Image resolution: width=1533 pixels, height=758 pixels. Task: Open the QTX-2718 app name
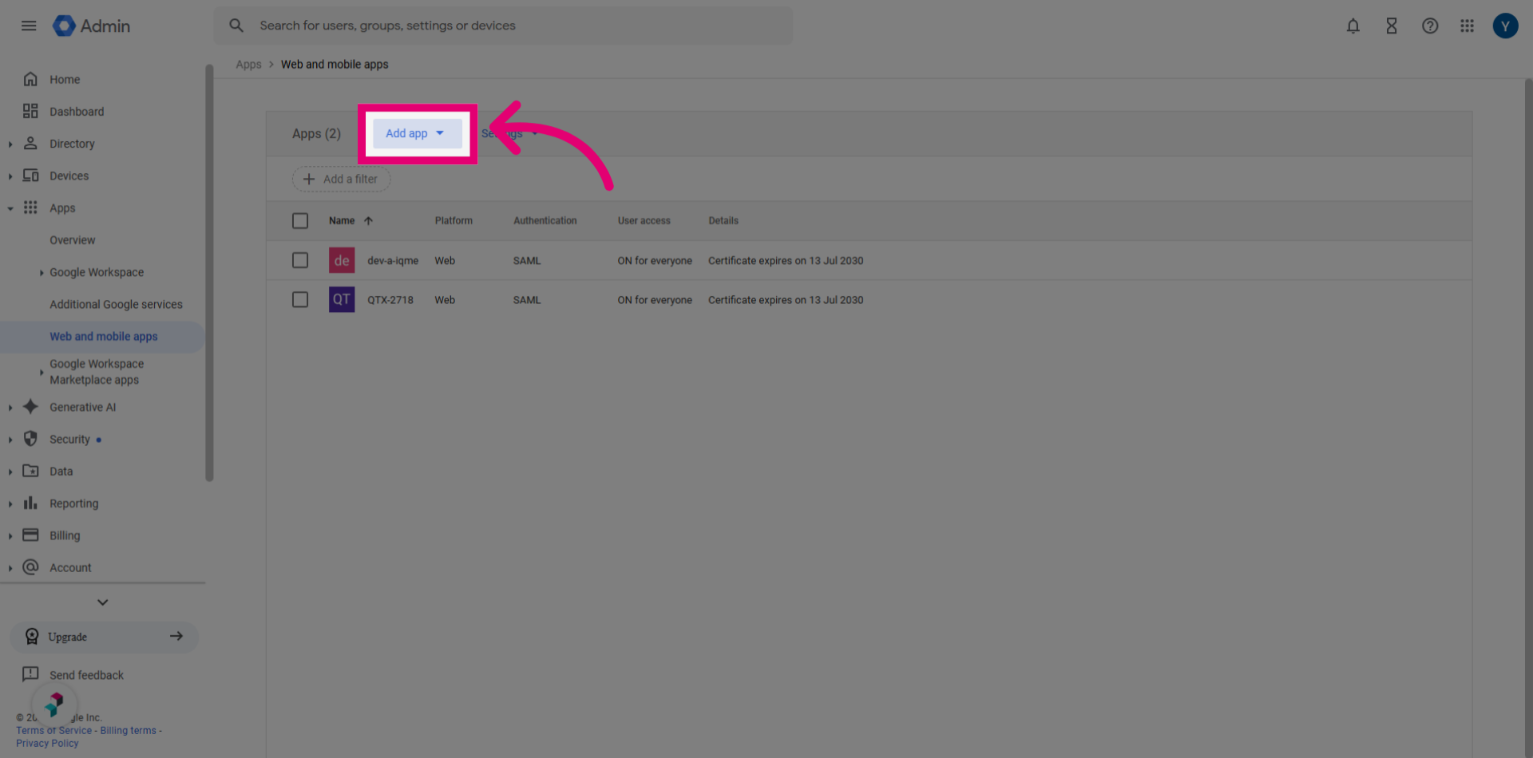click(x=390, y=300)
